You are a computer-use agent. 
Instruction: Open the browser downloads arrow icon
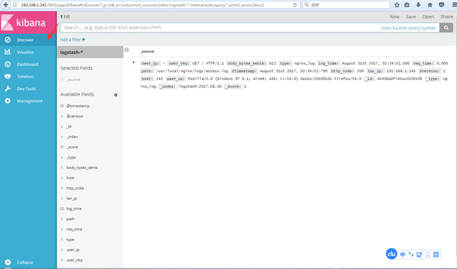click(x=418, y=5)
